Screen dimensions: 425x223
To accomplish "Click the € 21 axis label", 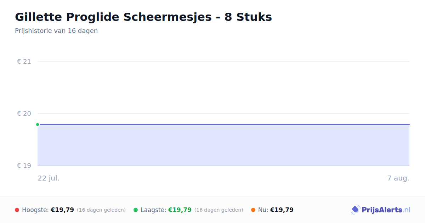I will [x=24, y=62].
